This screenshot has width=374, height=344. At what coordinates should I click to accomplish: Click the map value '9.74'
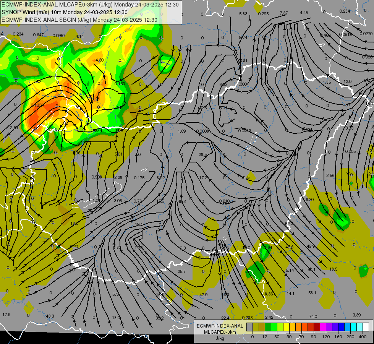tap(243, 37)
